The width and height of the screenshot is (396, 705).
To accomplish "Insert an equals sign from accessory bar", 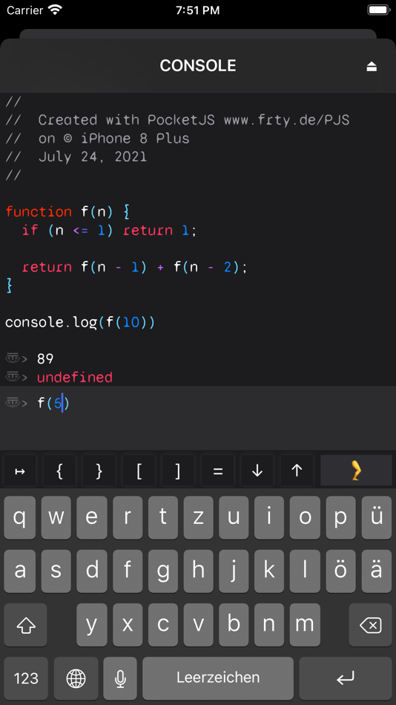I will [x=217, y=470].
